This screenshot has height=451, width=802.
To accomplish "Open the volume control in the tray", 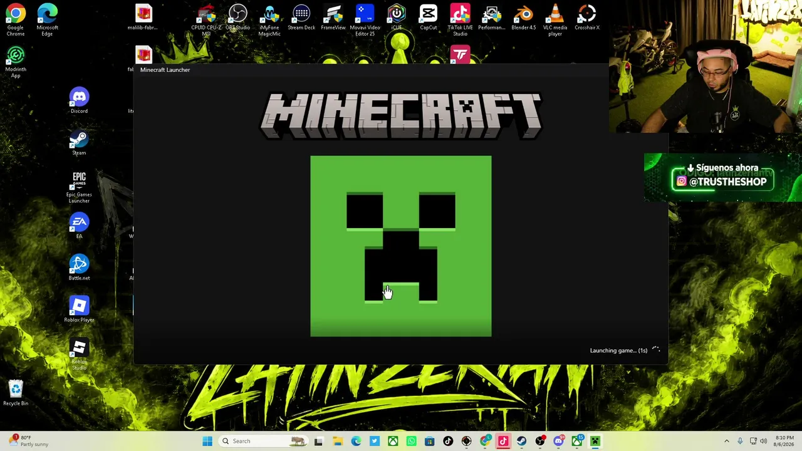I will pos(764,441).
